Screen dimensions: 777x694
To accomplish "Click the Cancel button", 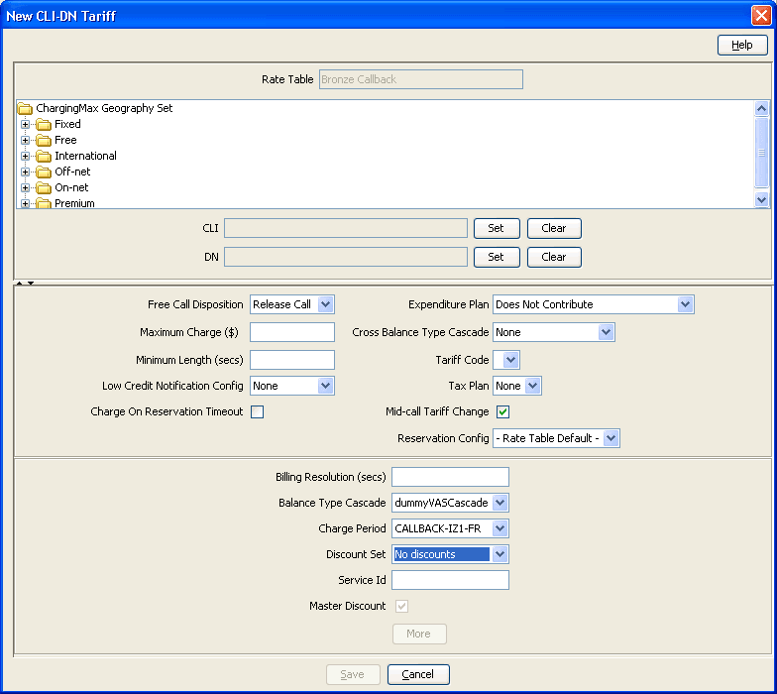I will pyautogui.click(x=418, y=674).
